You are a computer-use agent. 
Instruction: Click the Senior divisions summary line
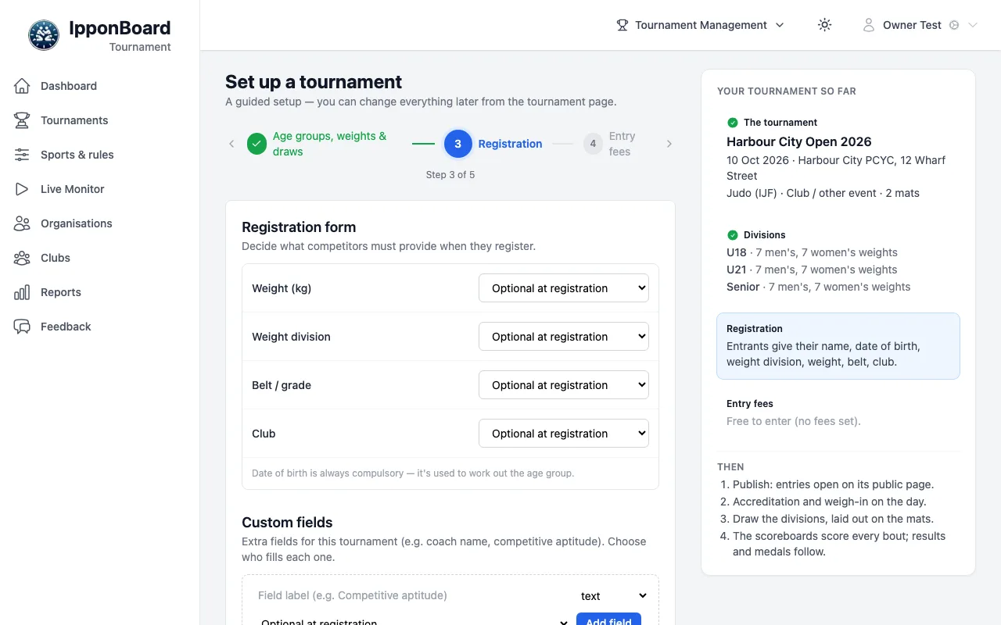[x=819, y=287]
